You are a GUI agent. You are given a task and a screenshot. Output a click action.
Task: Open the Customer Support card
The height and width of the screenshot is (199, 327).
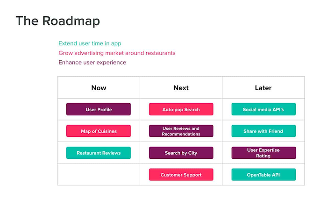point(181,175)
